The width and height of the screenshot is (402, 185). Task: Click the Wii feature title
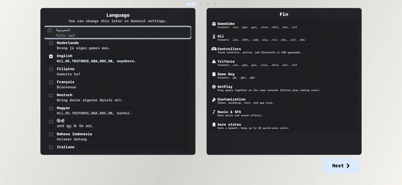221,36
